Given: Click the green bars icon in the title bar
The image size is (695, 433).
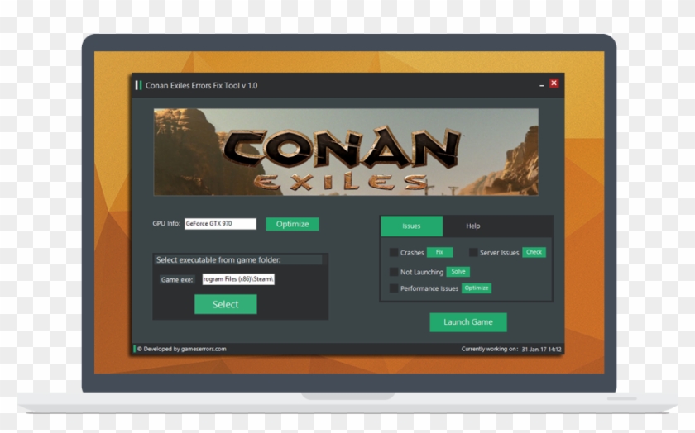Looking at the screenshot, I should [139, 85].
